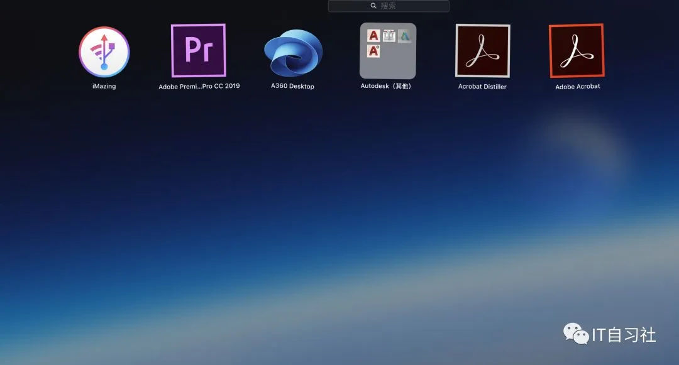
Task: Launch the Acrobat Distiller icon
Action: coord(482,51)
